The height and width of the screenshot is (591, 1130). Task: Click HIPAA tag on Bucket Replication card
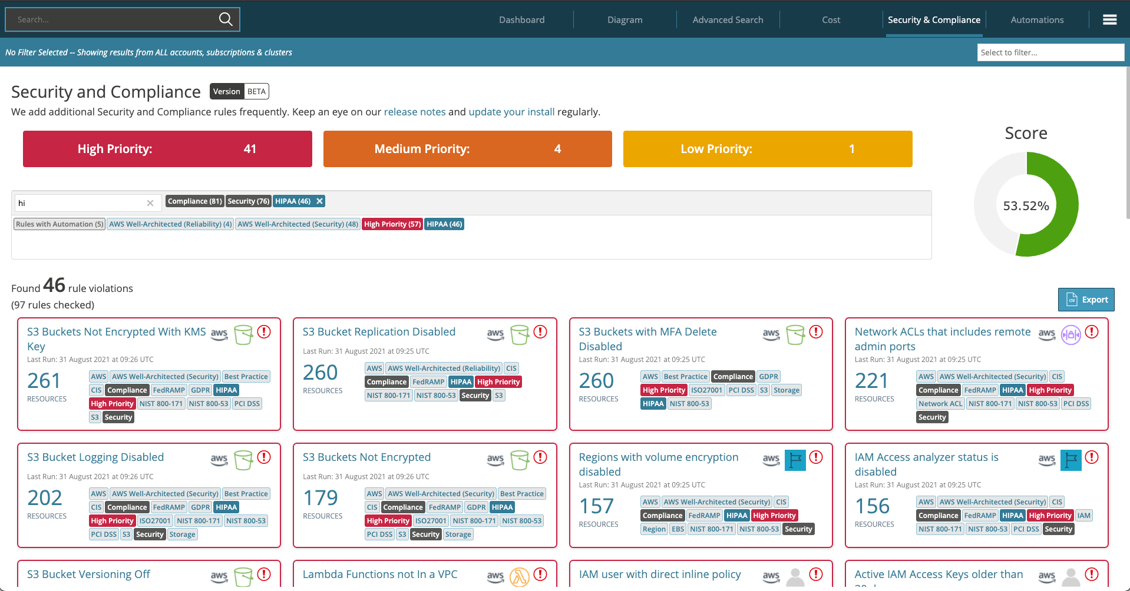click(x=461, y=382)
